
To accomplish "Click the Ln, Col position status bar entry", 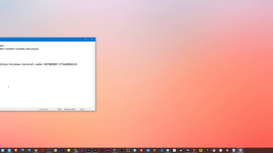I will pos(44,109).
